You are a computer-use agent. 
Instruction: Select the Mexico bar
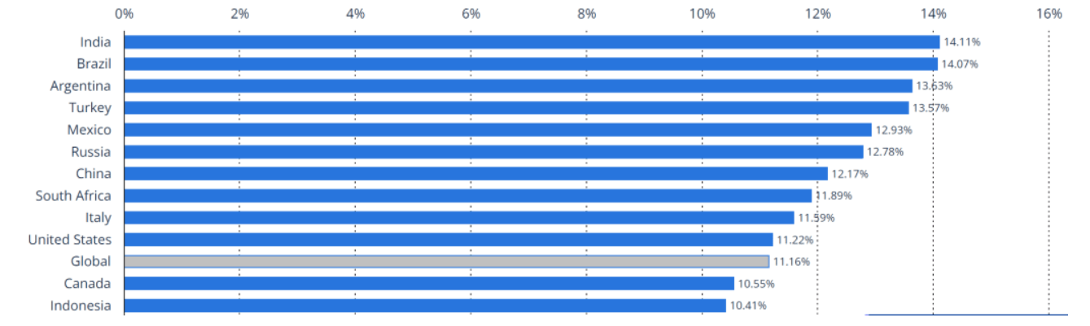pyautogui.click(x=497, y=130)
